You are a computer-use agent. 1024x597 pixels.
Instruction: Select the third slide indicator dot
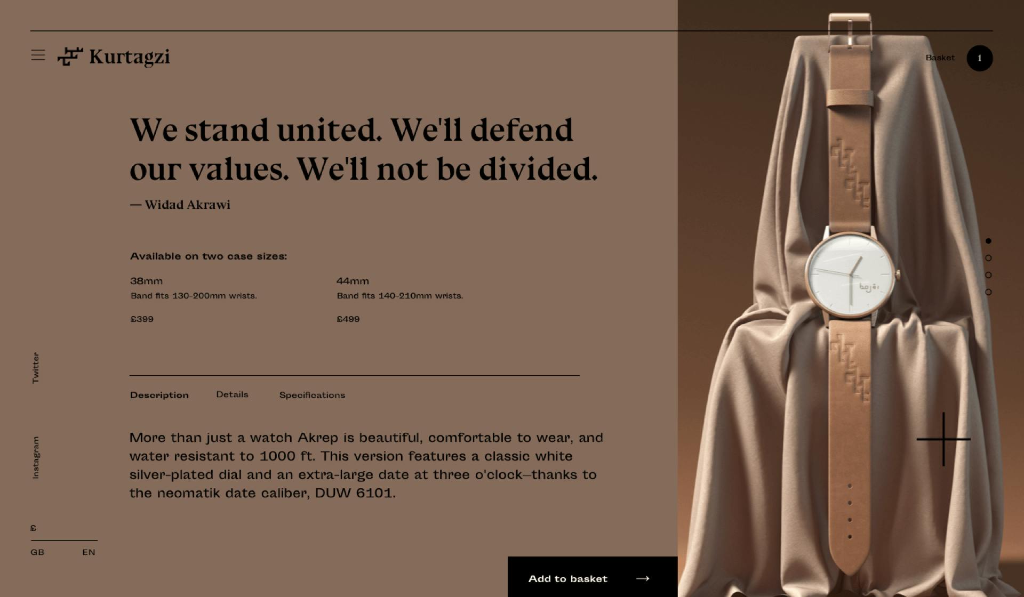click(x=988, y=275)
